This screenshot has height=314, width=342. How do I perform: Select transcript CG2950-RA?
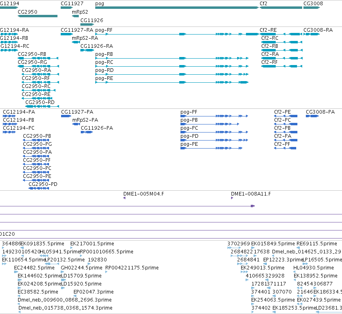40,74
